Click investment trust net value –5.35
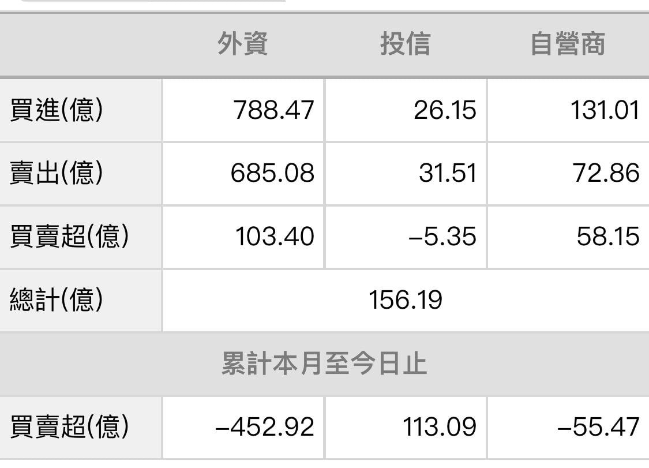This screenshot has width=649, height=468. tap(442, 237)
